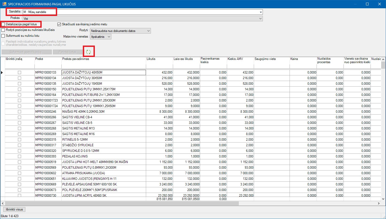This screenshot has height=219, width=386.
Task: Enable Detalizacija pagal lotus checkbox
Action: tap(3, 24)
